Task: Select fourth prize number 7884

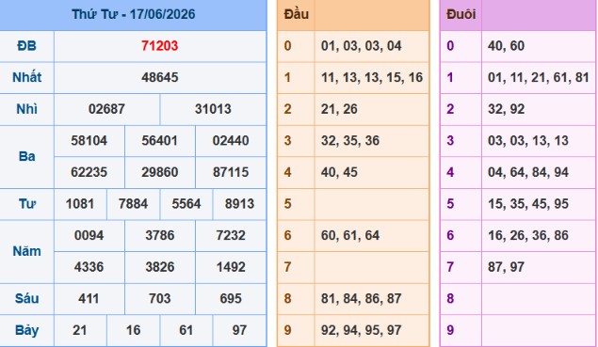Action: tap(133, 204)
